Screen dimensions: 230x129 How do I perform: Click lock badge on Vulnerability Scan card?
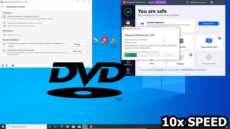[220, 38]
